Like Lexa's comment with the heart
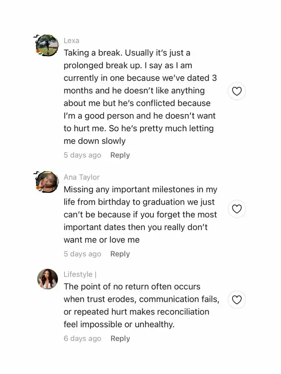Screen dimensions: 281x374 pos(237,91)
